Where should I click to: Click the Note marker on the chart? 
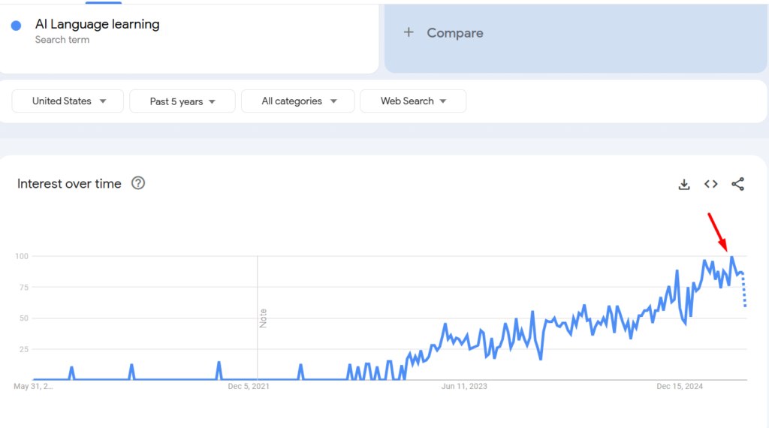[x=263, y=318]
